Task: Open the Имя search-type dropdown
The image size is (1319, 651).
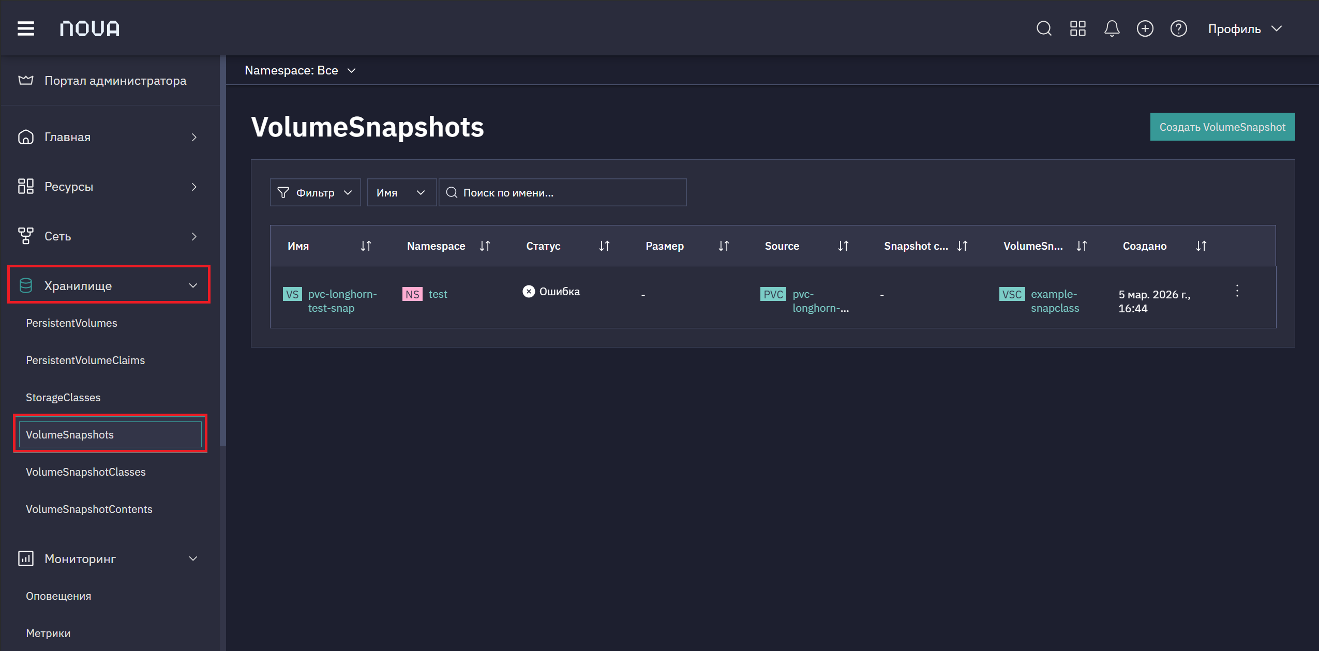Action: pyautogui.click(x=401, y=192)
